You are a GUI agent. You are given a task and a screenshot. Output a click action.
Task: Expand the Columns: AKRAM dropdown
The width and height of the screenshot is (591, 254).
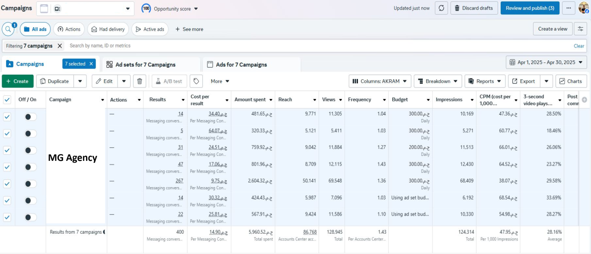[x=380, y=81]
